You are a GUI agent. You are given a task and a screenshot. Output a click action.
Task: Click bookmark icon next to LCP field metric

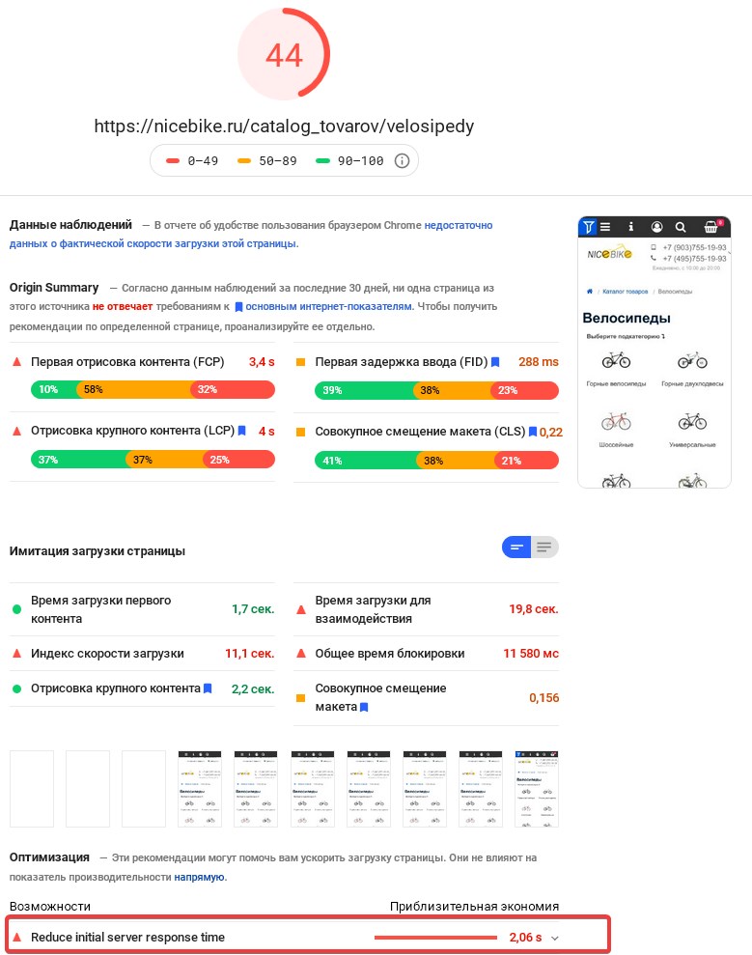pos(242,432)
